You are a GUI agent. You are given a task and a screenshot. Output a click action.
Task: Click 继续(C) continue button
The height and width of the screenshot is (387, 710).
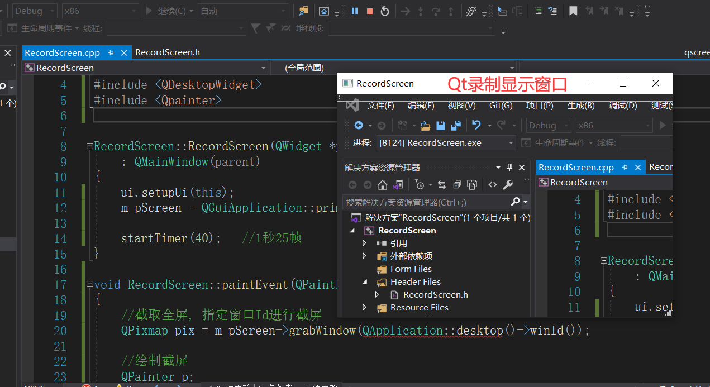click(165, 11)
